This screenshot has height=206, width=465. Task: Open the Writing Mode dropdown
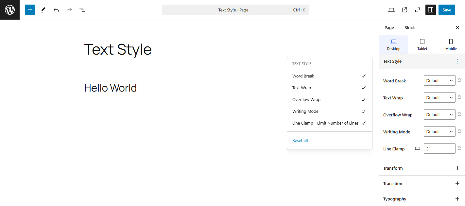439,131
